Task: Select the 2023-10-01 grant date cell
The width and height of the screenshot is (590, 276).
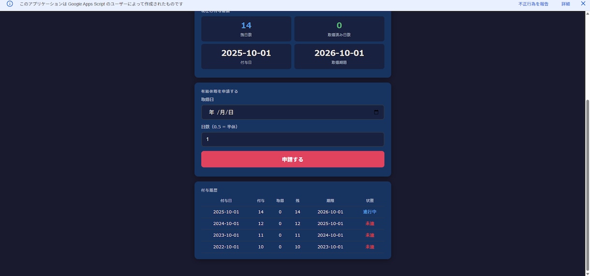Action: 226,235
